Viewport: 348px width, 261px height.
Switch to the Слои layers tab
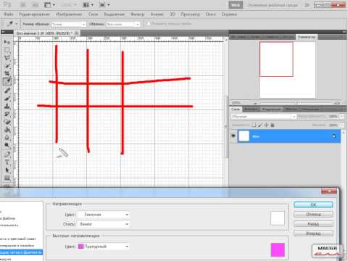click(236, 109)
